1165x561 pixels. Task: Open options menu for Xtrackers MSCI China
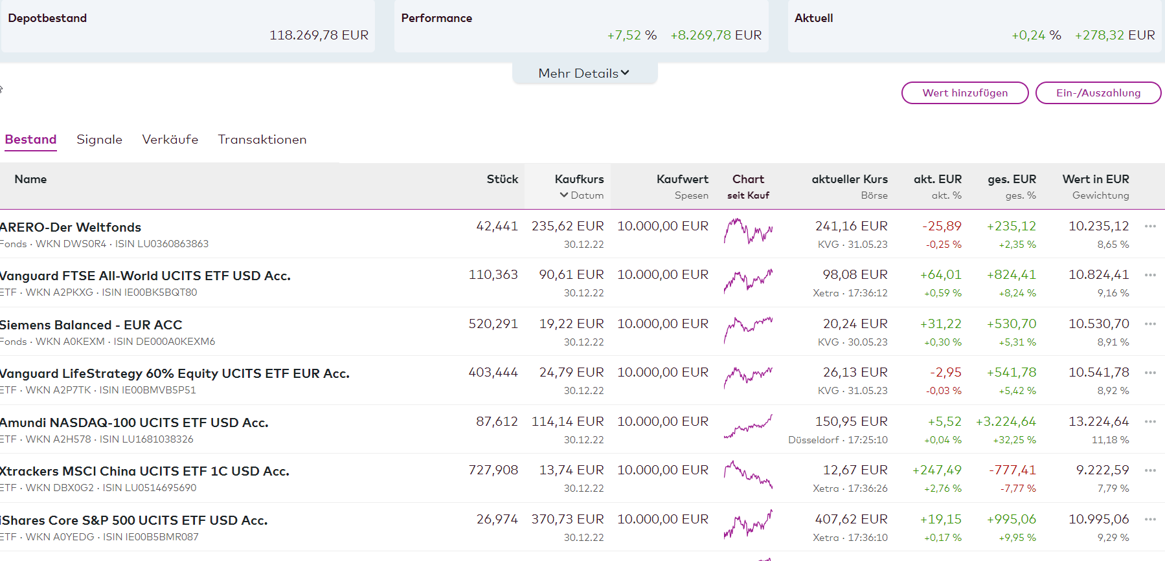1150,470
